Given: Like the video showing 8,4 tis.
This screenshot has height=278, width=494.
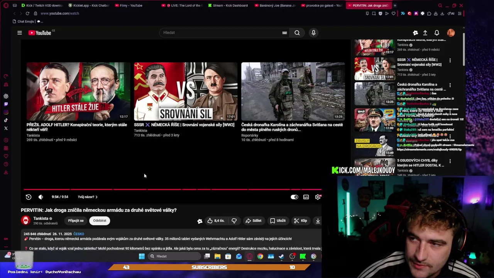Looking at the screenshot, I should pyautogui.click(x=216, y=220).
